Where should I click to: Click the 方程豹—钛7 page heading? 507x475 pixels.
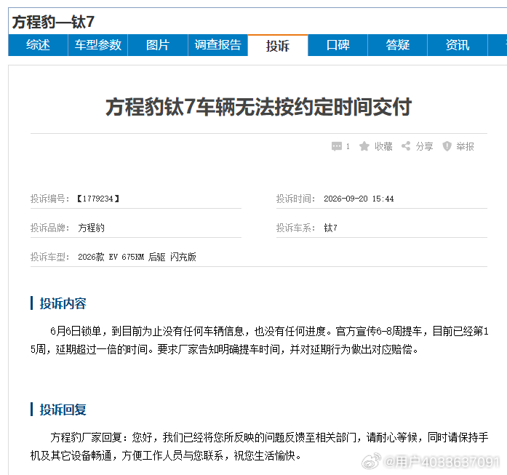(x=53, y=22)
